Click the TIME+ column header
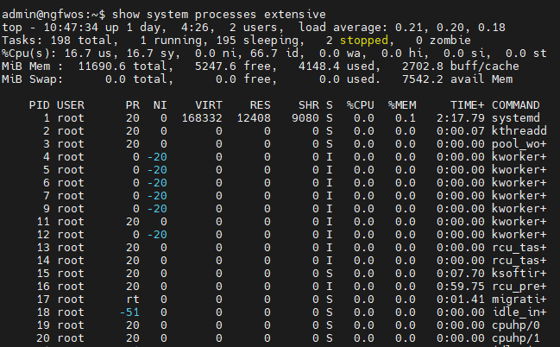560x347 pixels. (467, 104)
